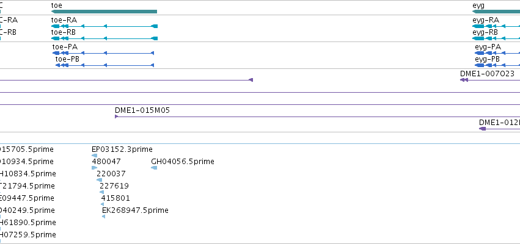Click the toe-RA transcript label

64,20
